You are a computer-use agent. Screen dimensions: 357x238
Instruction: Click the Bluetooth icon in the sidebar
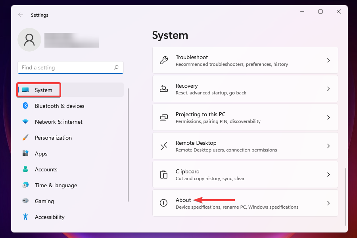coord(25,106)
